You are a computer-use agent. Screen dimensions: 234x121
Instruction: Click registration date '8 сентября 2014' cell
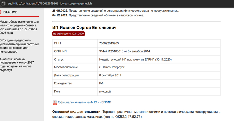(x=159, y=75)
